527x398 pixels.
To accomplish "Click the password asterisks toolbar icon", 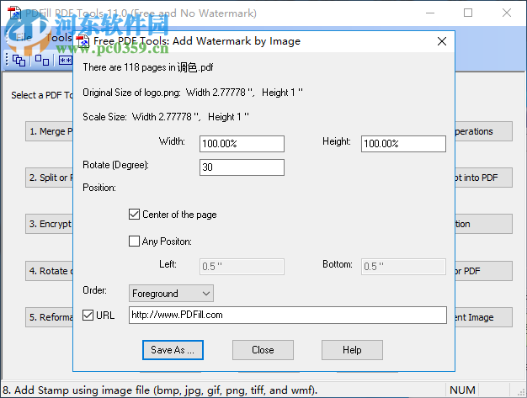I will click(x=65, y=61).
